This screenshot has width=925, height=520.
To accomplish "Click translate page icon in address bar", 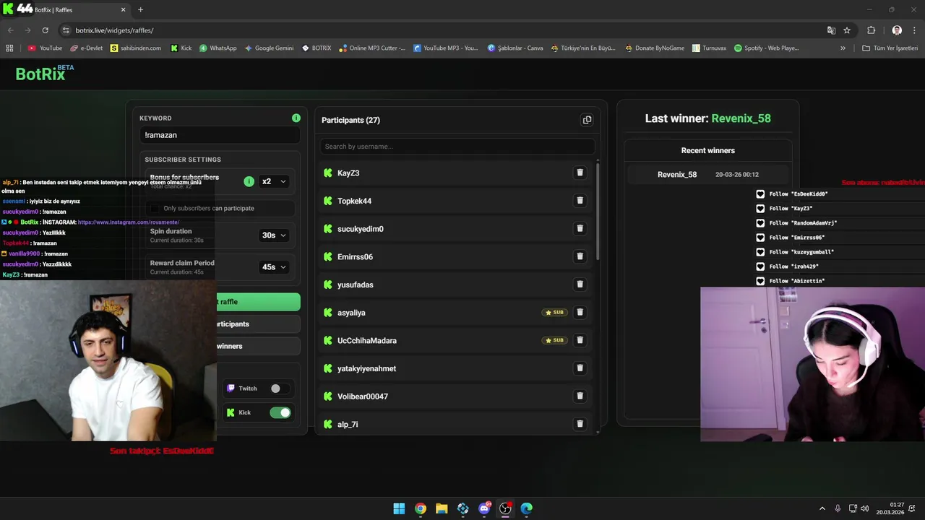I will [x=831, y=30].
